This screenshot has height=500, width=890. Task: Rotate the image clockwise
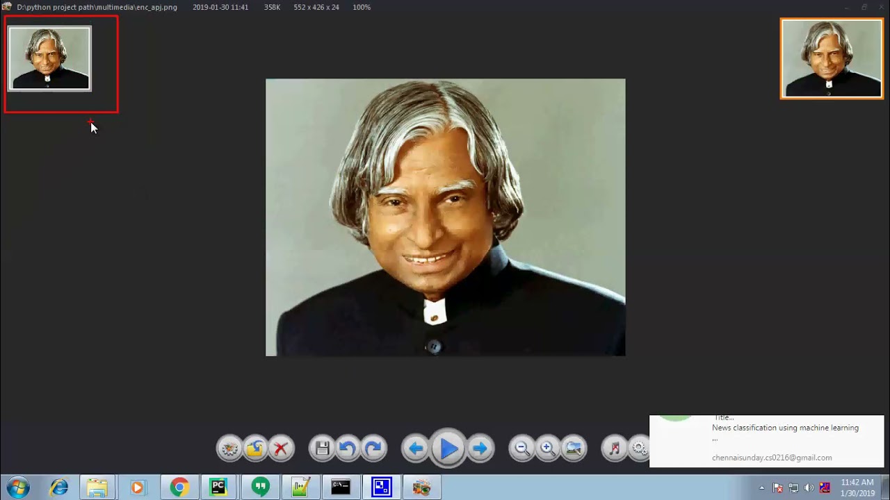click(373, 449)
